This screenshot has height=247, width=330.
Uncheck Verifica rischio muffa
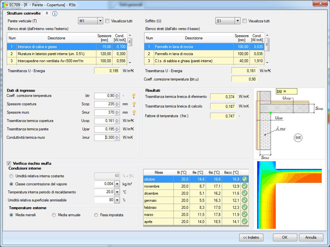point(9,163)
